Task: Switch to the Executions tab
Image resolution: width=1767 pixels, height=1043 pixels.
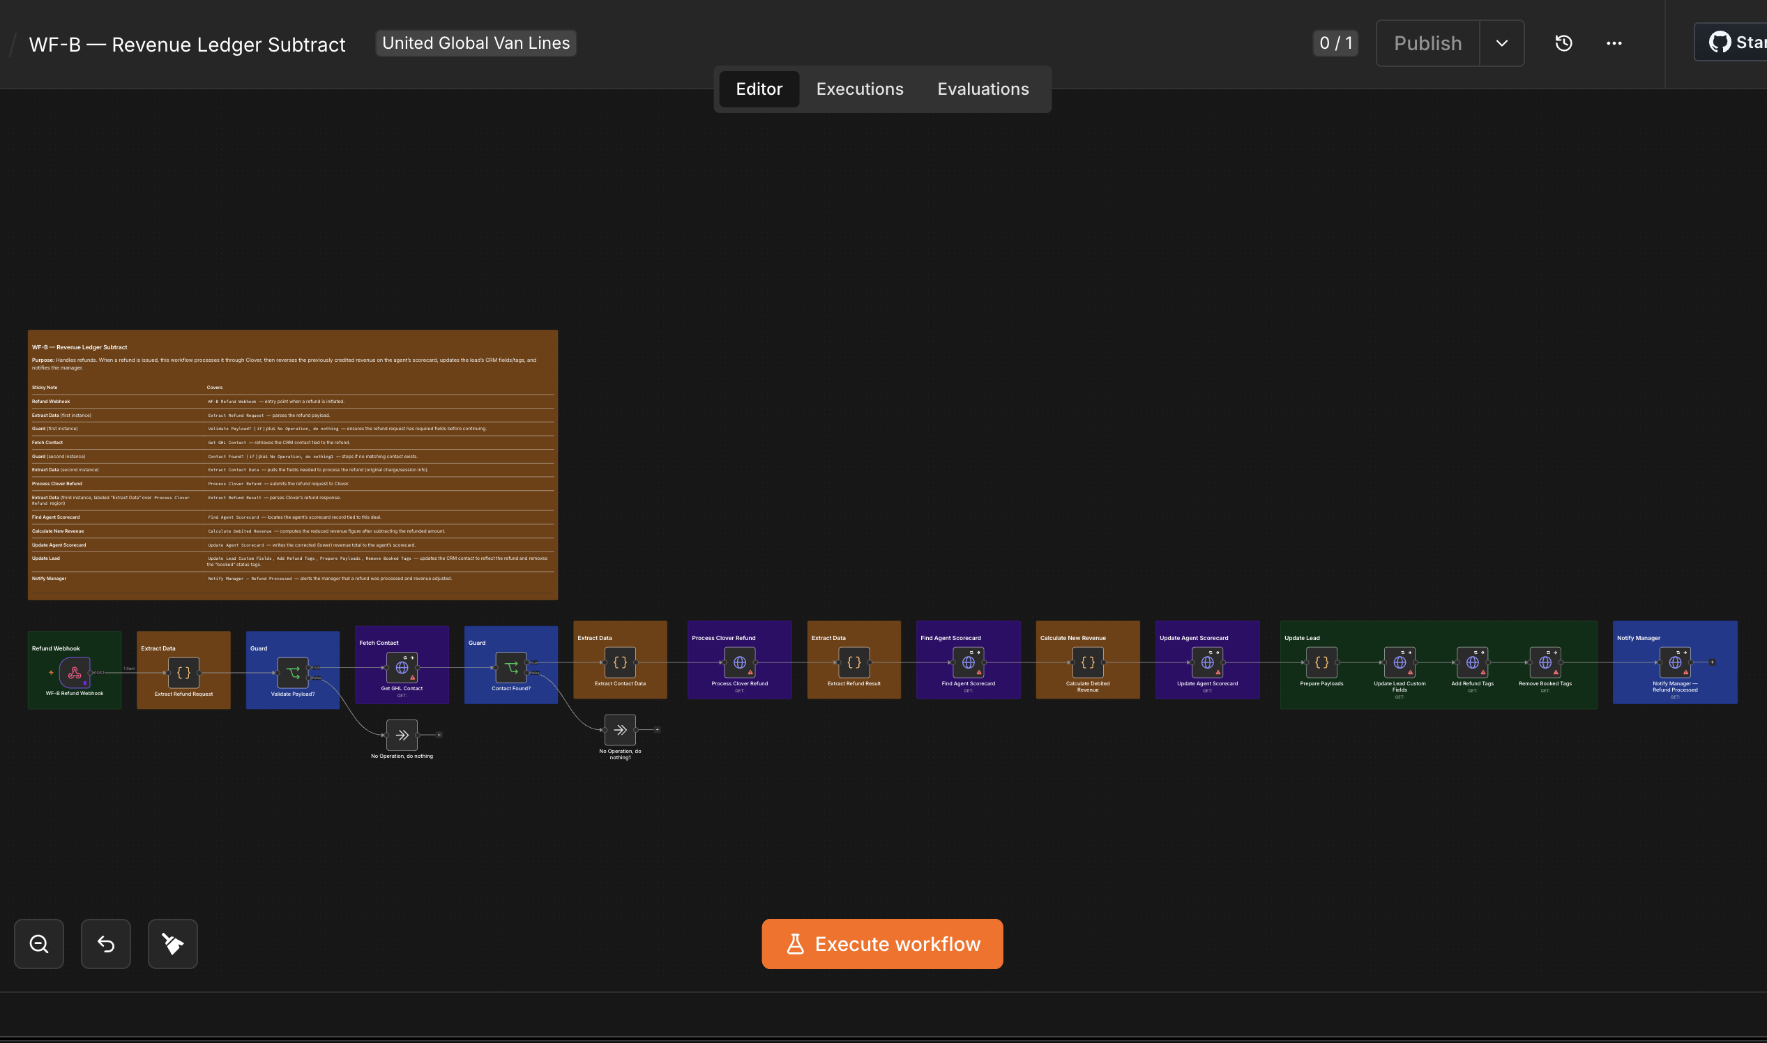Action: [860, 89]
